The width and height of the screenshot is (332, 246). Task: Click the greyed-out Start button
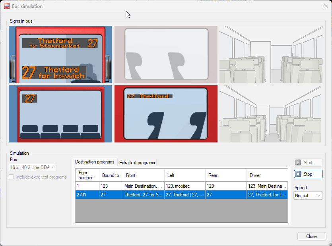tap(308, 163)
